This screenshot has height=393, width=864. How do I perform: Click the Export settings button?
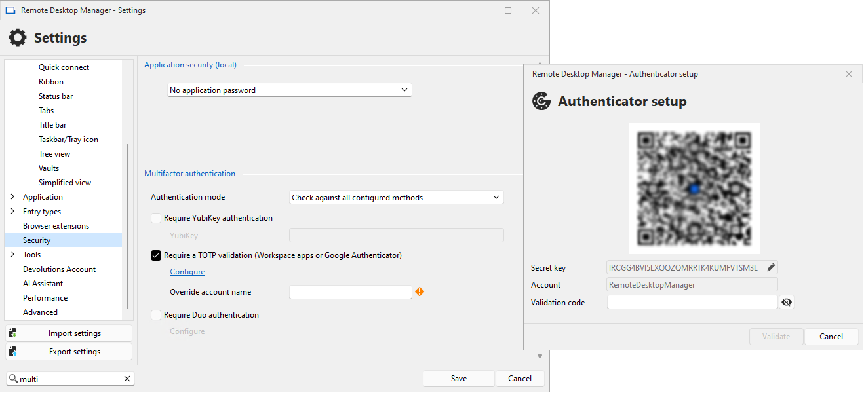tap(69, 352)
